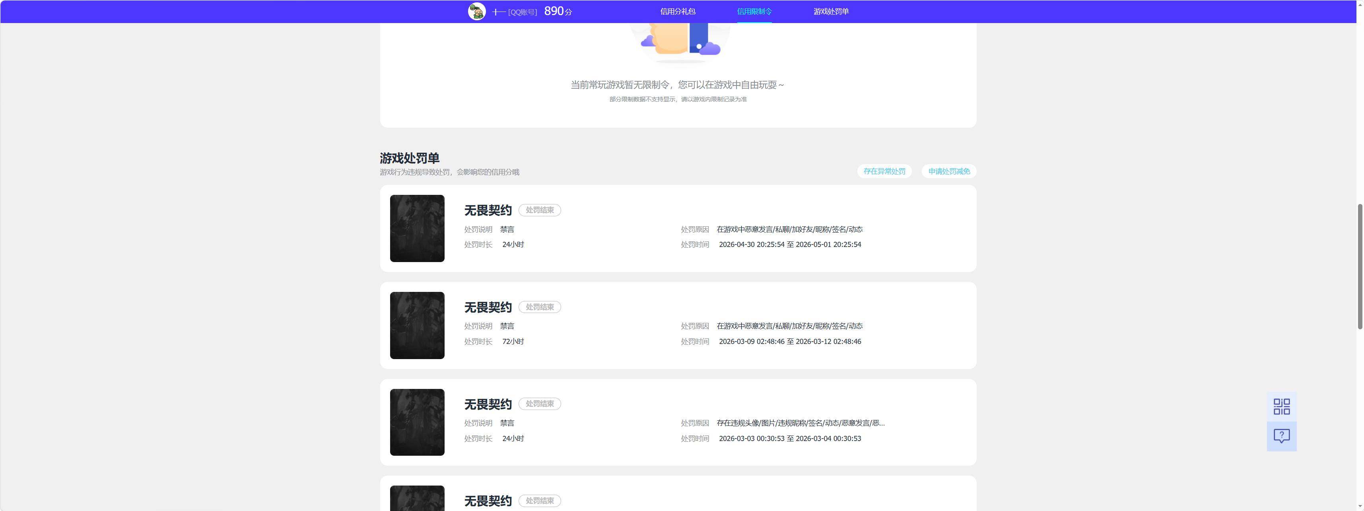Switch to 信用限制令 tab
This screenshot has width=1364, height=511.
[754, 11]
